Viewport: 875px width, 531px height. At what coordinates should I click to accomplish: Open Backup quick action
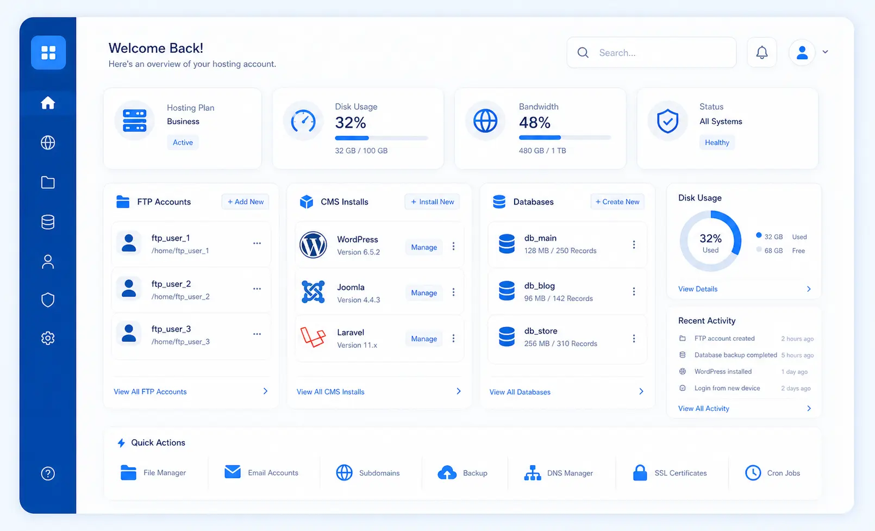click(x=462, y=473)
